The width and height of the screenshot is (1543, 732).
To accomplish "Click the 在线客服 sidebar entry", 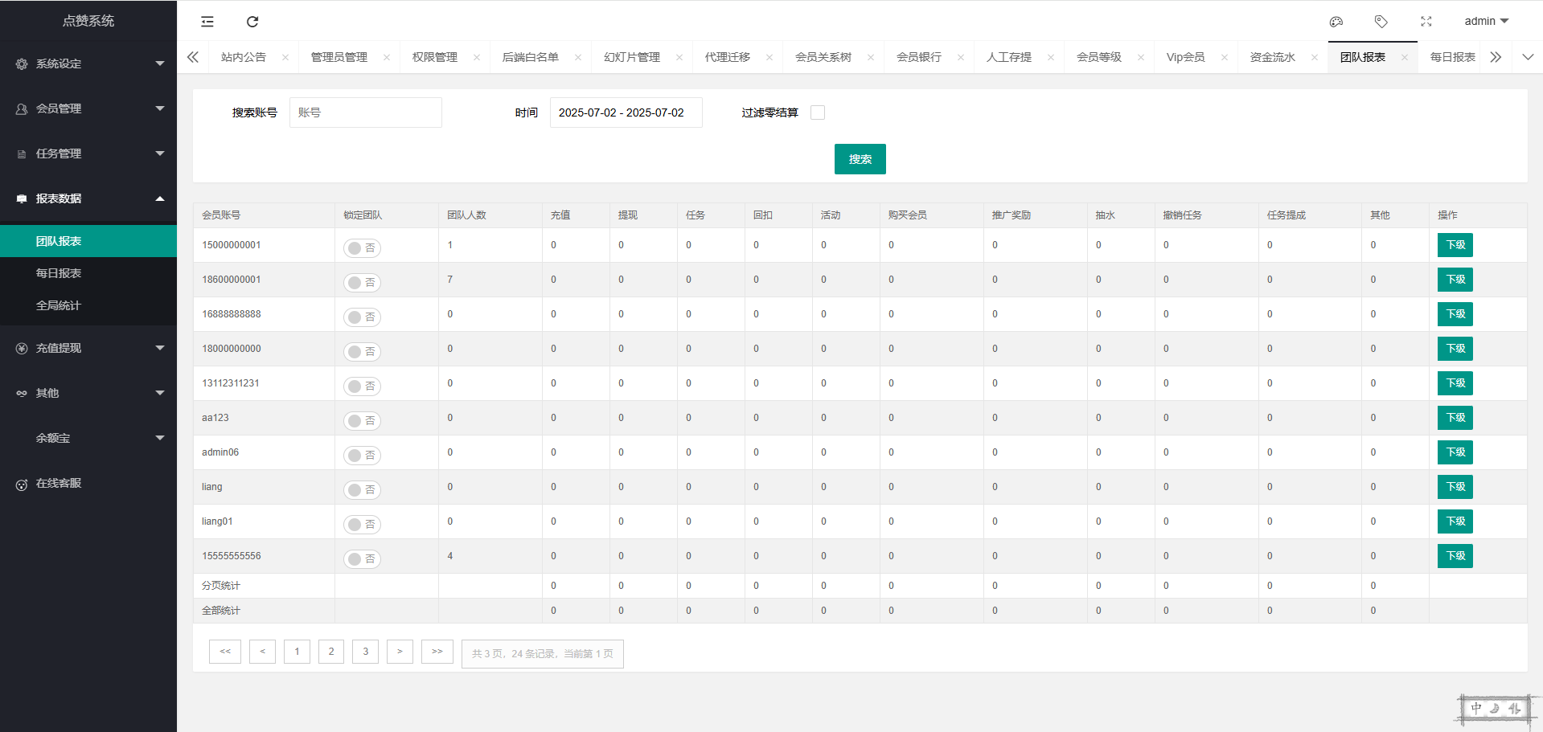I will click(88, 483).
